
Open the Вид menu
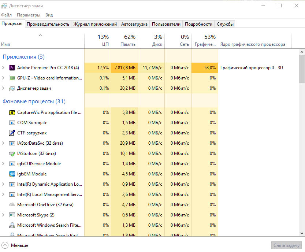[x=49, y=15]
